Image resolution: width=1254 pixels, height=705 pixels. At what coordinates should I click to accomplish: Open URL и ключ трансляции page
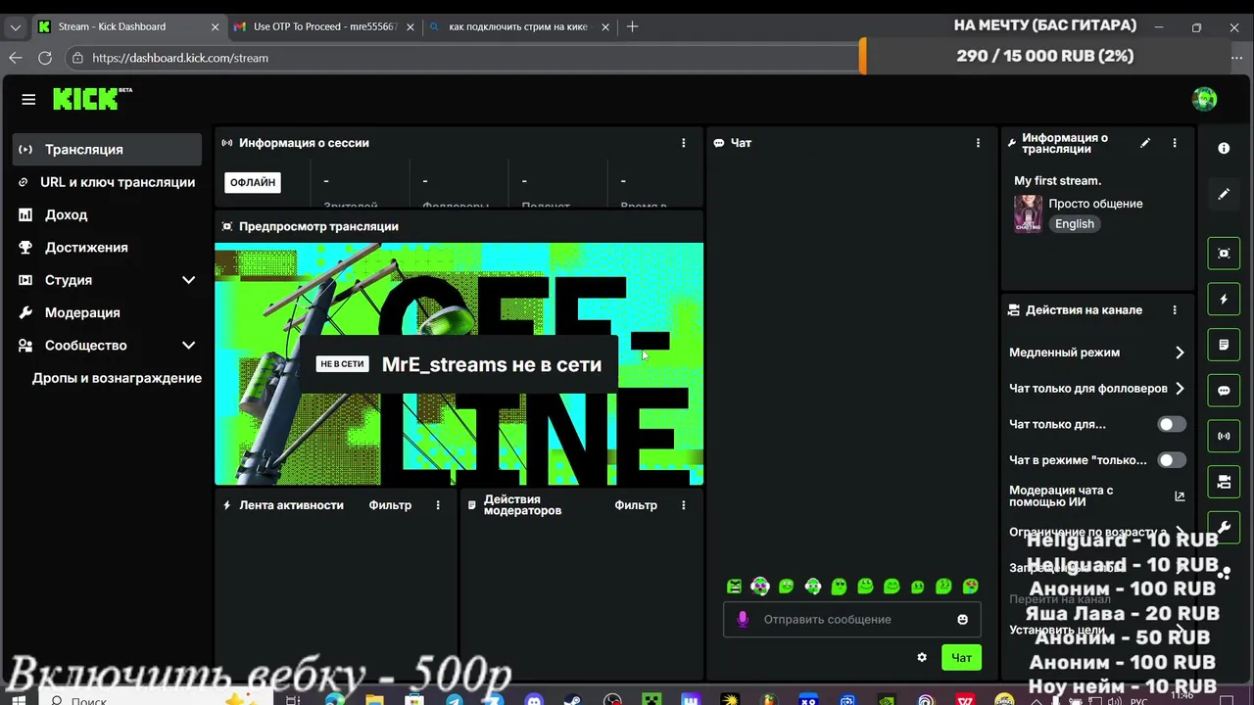point(108,182)
